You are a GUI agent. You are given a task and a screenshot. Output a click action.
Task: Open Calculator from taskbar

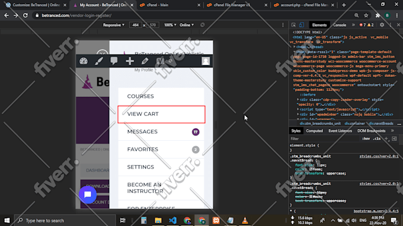pyautogui.click(x=143, y=220)
